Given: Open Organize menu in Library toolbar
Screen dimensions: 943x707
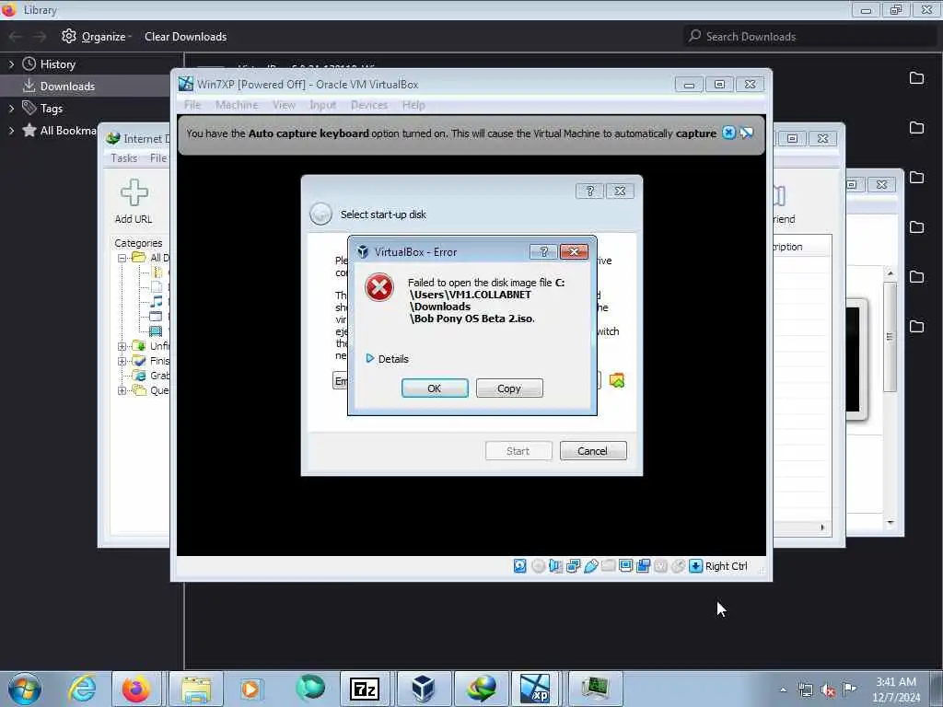Looking at the screenshot, I should click(97, 37).
